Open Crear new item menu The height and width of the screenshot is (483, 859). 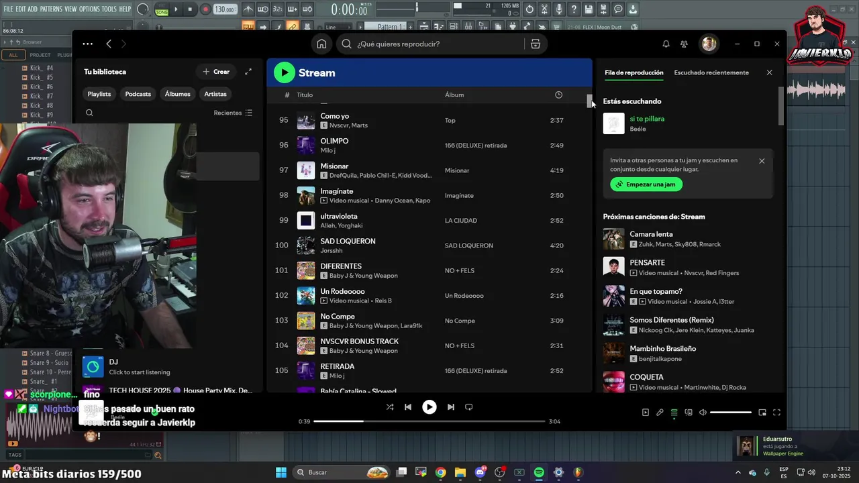[x=216, y=72]
